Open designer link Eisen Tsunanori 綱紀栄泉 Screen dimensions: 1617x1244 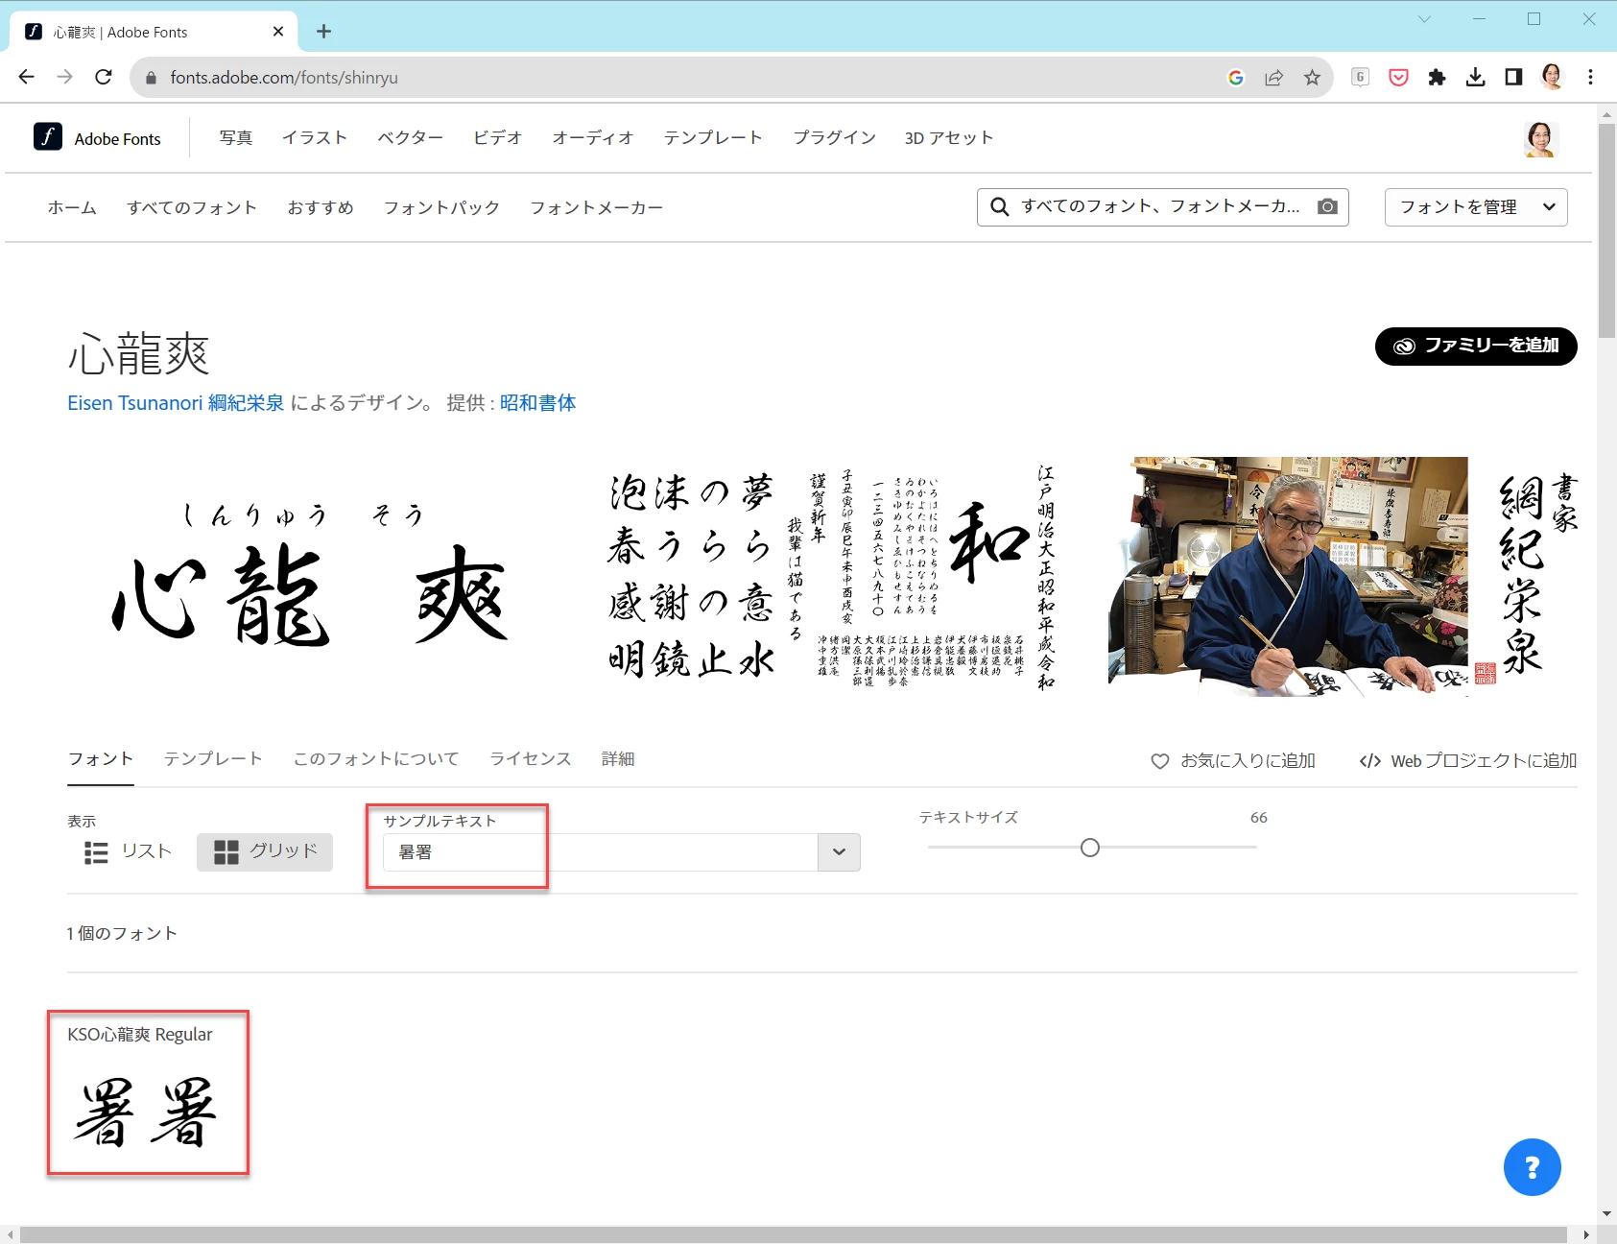(x=176, y=403)
